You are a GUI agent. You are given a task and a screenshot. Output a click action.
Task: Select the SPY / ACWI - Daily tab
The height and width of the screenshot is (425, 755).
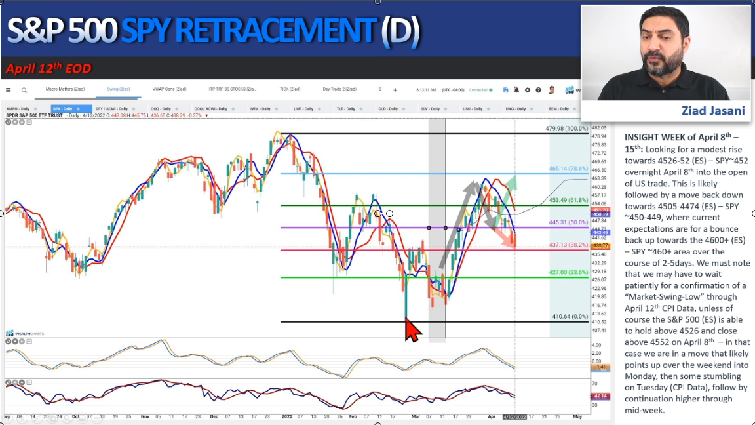coord(111,109)
